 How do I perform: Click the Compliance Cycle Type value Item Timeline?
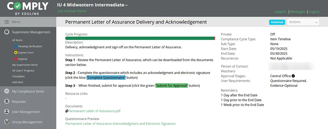281,39
